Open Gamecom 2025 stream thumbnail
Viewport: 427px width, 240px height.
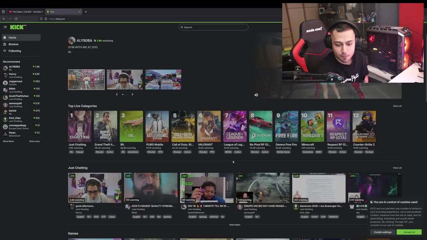click(319, 188)
